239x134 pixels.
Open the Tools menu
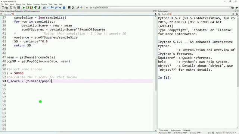point(50,4)
